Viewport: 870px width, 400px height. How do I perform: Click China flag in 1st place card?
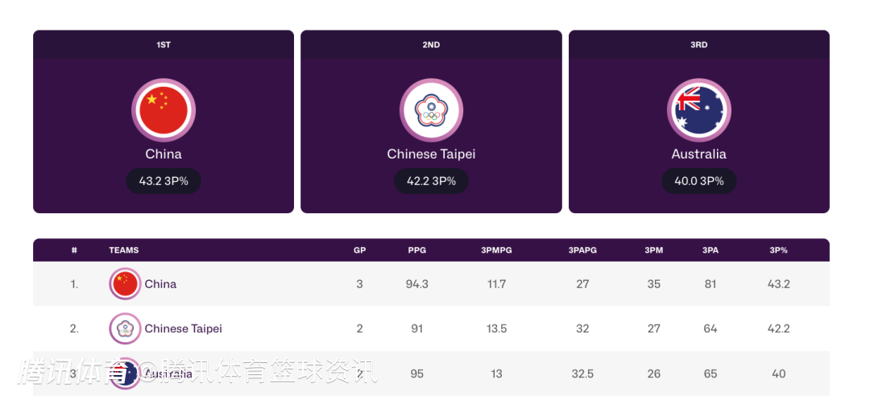[x=163, y=110]
